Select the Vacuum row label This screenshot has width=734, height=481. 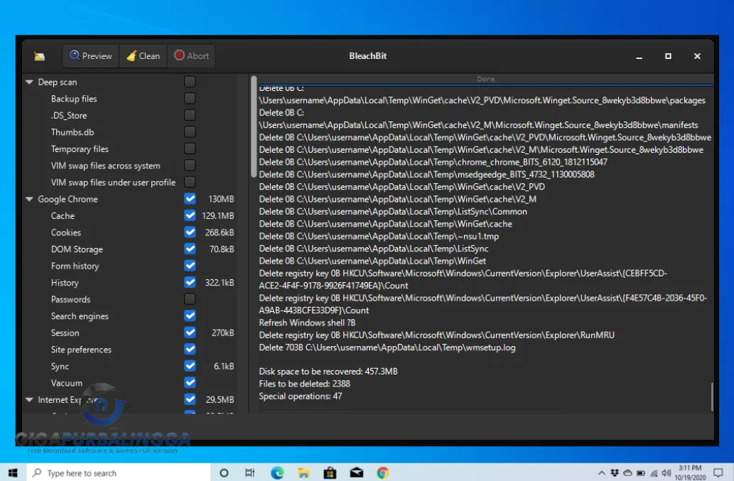(67, 383)
